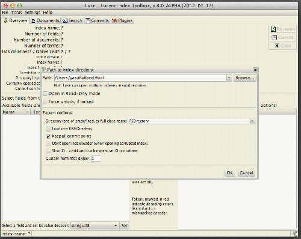Image resolution: width=301 pixels, height=239 pixels.
Task: Toggle Force unlock, if locked checkbox
Action: (x=45, y=102)
